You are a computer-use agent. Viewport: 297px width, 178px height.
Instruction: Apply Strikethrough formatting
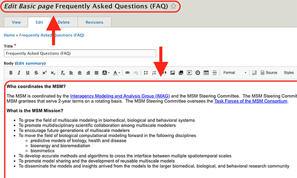click(x=36, y=72)
